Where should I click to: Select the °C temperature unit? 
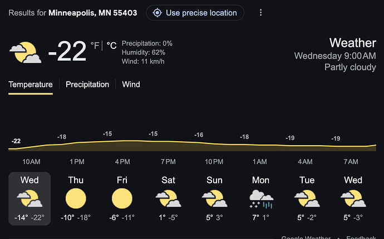pos(111,46)
